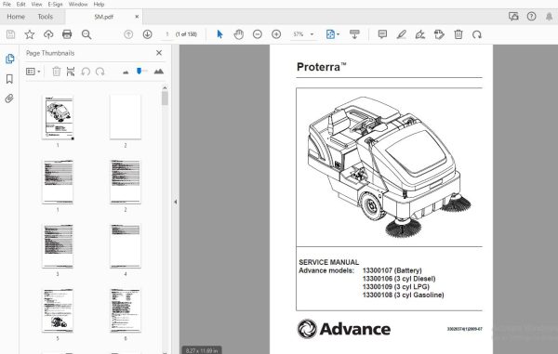Delete selected pages in thumbnails panel
This screenshot has height=354, width=558.
click(x=56, y=72)
